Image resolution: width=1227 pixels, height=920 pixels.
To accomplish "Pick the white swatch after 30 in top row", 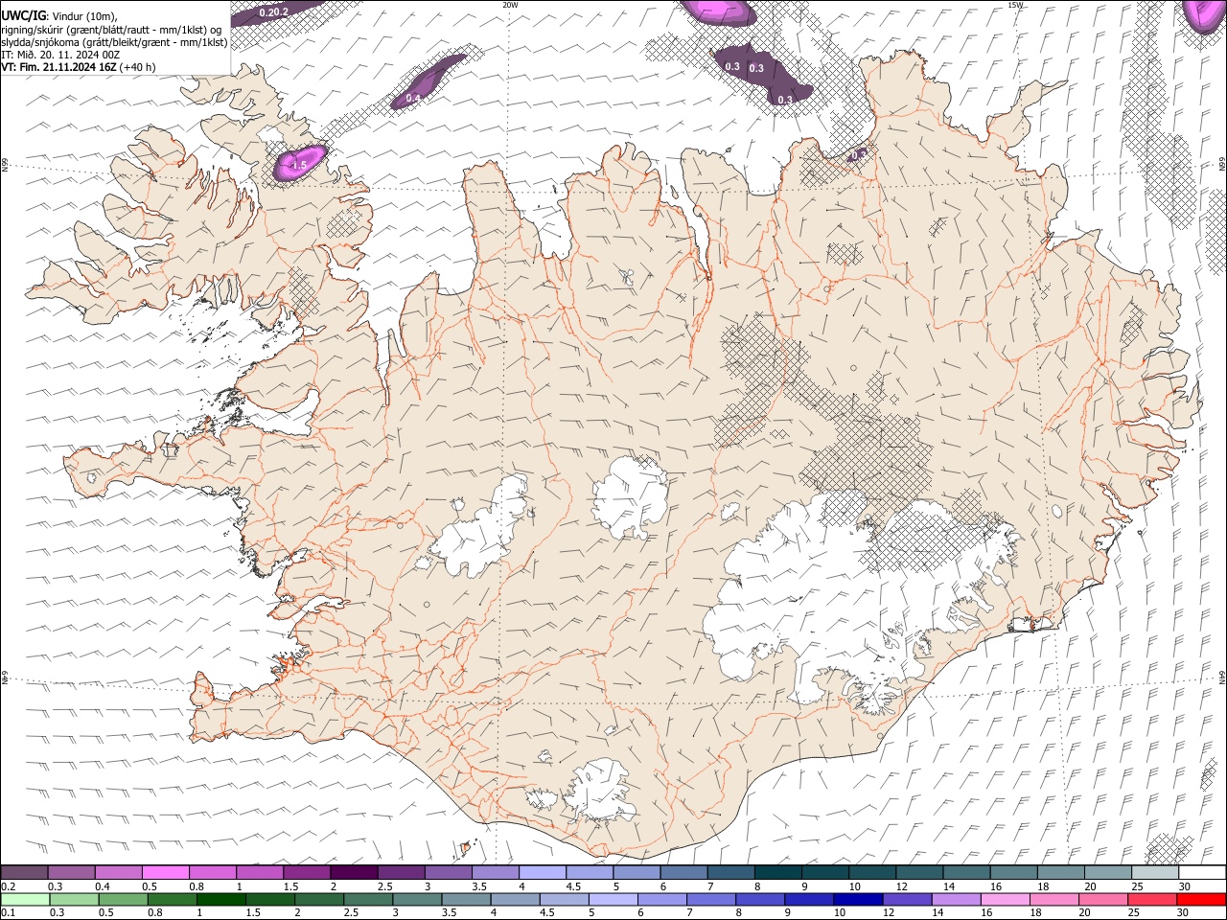I will [x=1200, y=872].
